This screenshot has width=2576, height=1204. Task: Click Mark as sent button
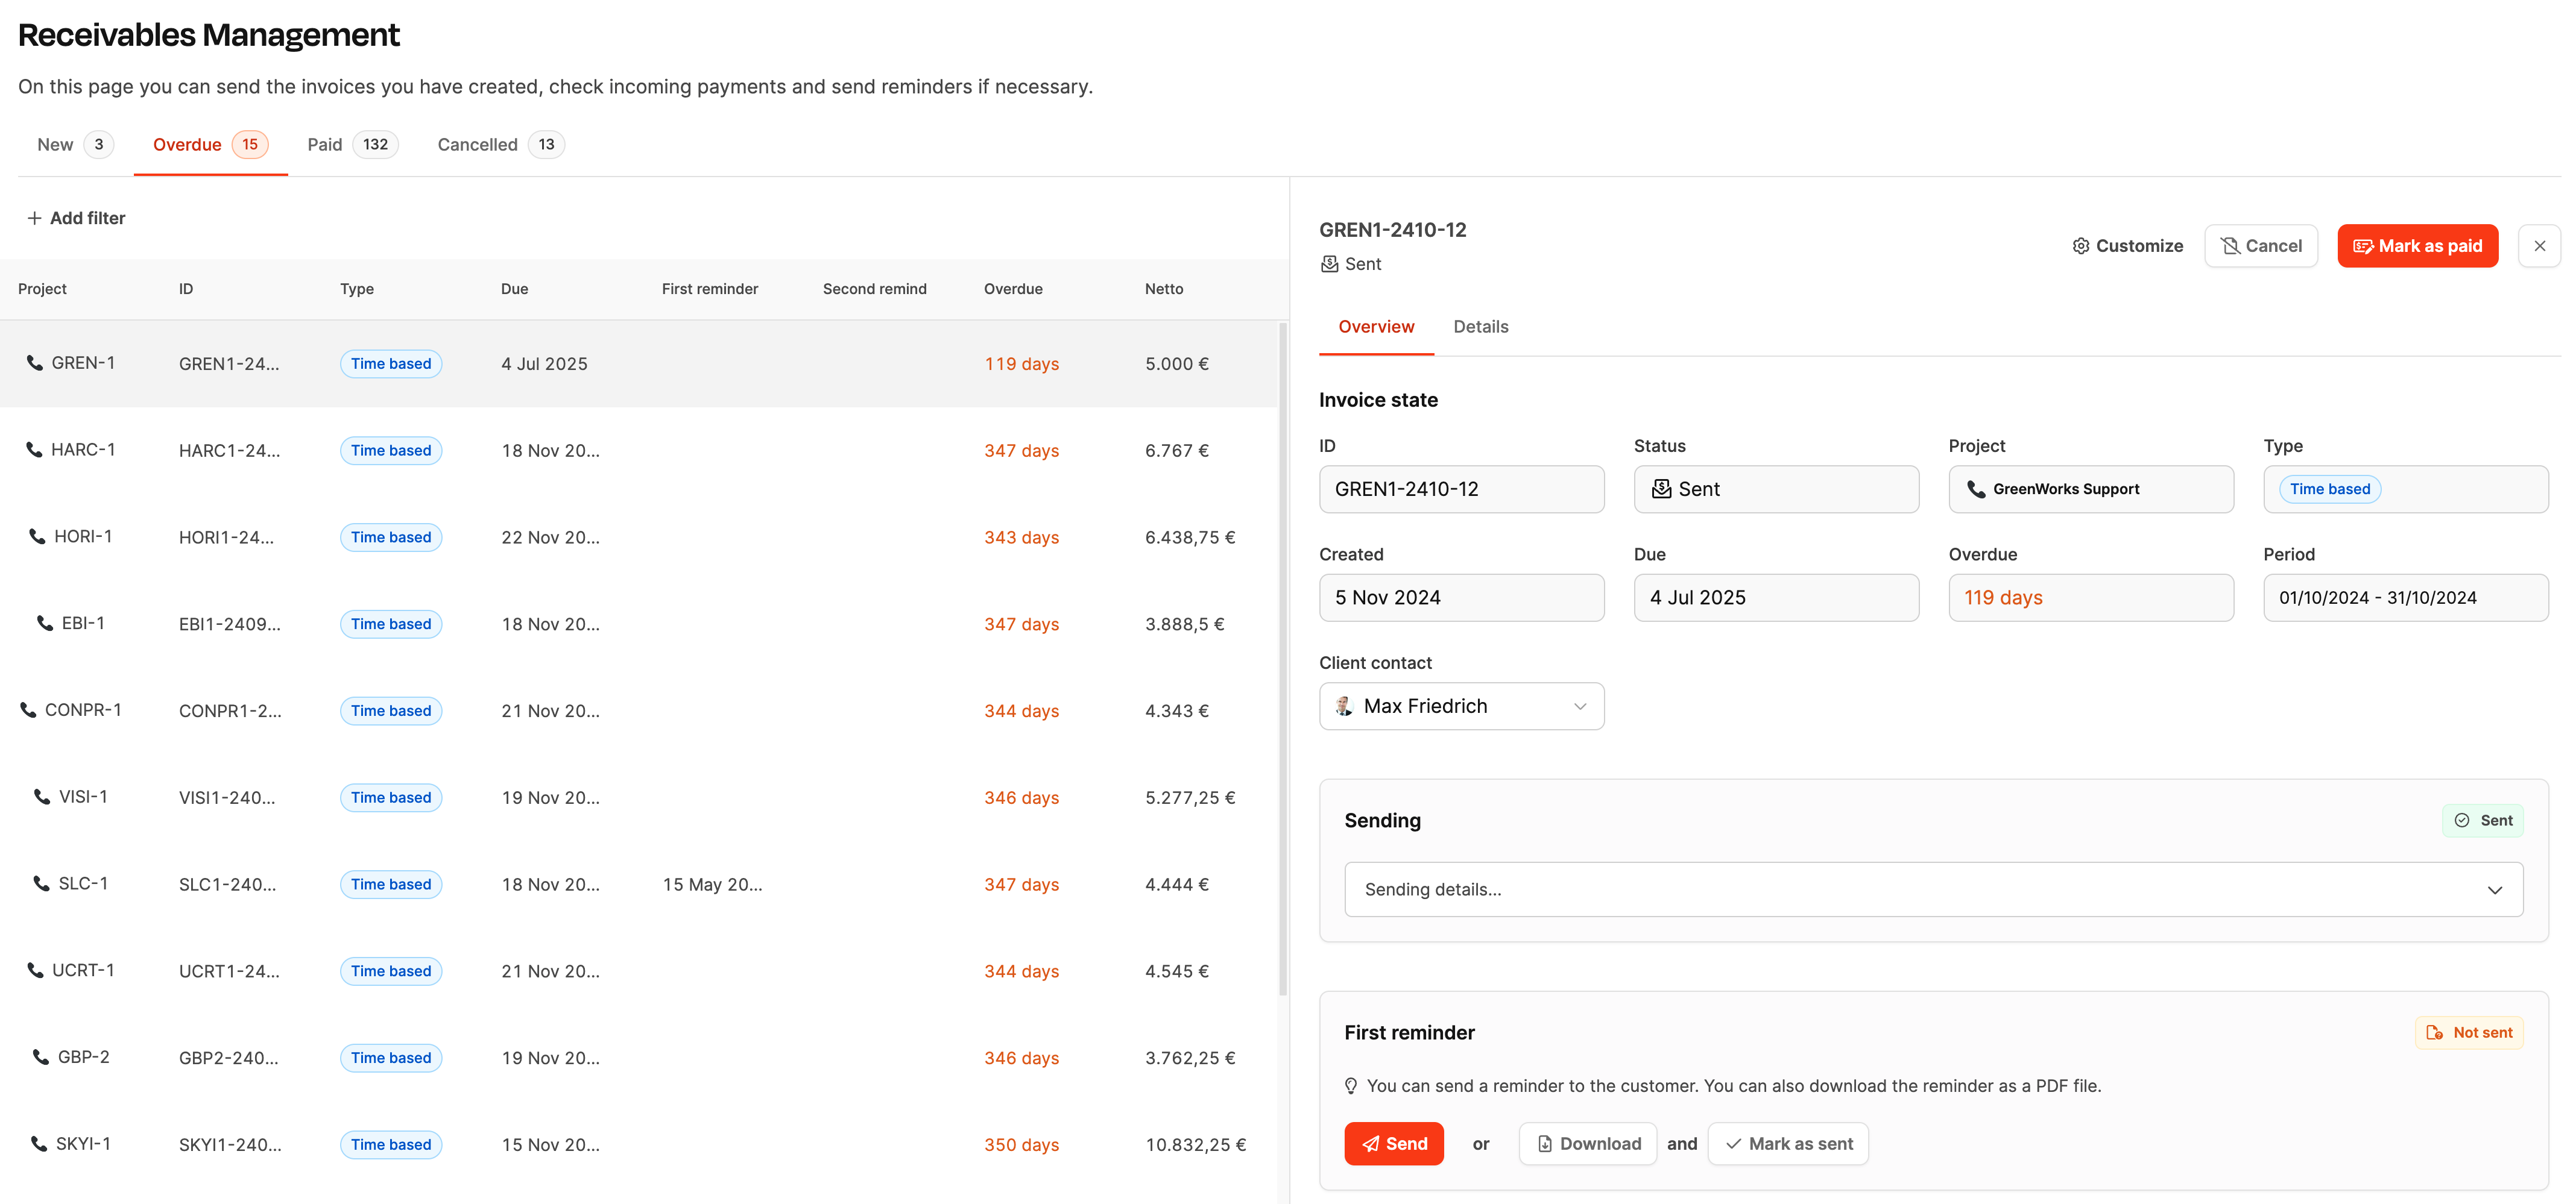click(1788, 1143)
